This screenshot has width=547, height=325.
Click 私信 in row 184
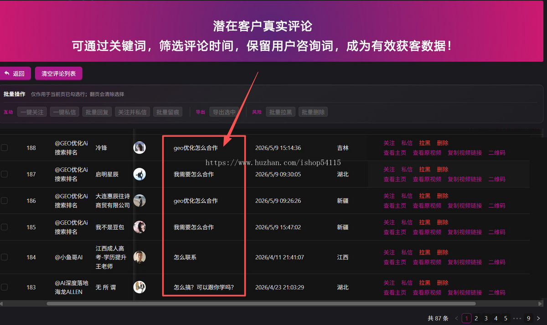[407, 253]
